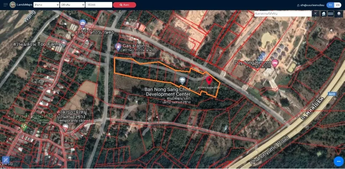Focus the place search box on map

pyautogui.click(x=282, y=14)
